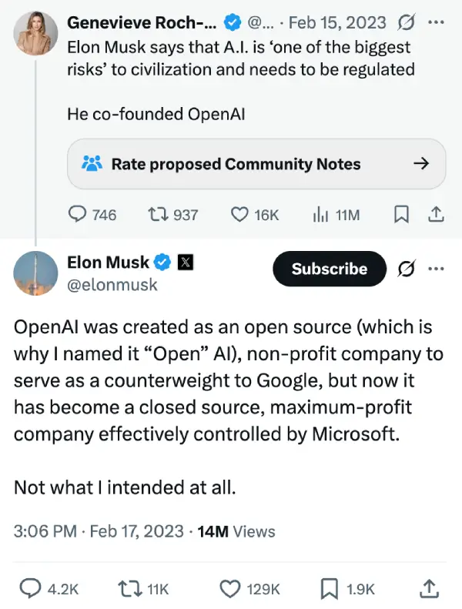462x609 pixels.
Task: Share Genevieve's tweet
Action: point(435,215)
